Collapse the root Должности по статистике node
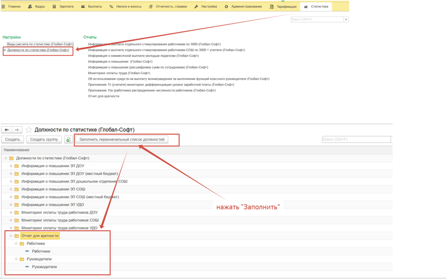Viewport: 446px width, 279px height. (x=6, y=158)
